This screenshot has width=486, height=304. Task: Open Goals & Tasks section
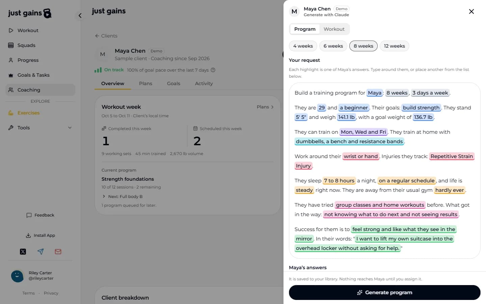tap(40, 75)
